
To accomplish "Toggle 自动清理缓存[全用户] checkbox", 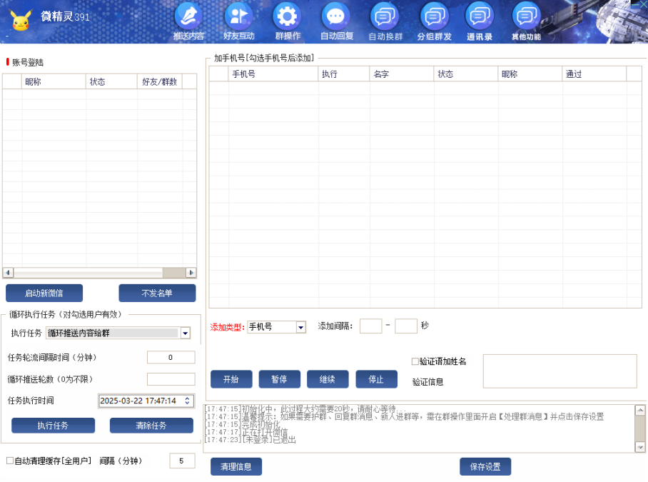I will (x=10, y=461).
